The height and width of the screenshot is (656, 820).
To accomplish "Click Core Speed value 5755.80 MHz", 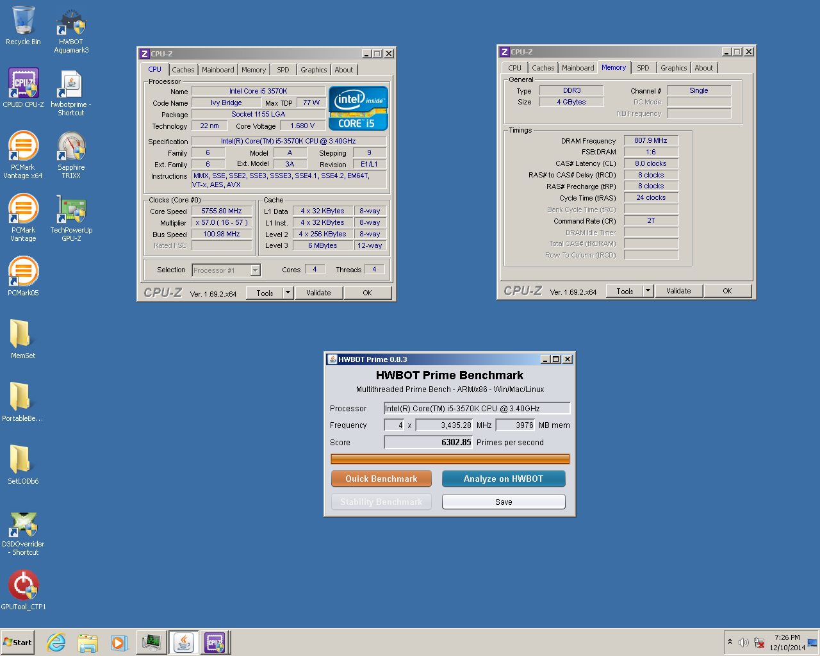I will click(x=222, y=211).
